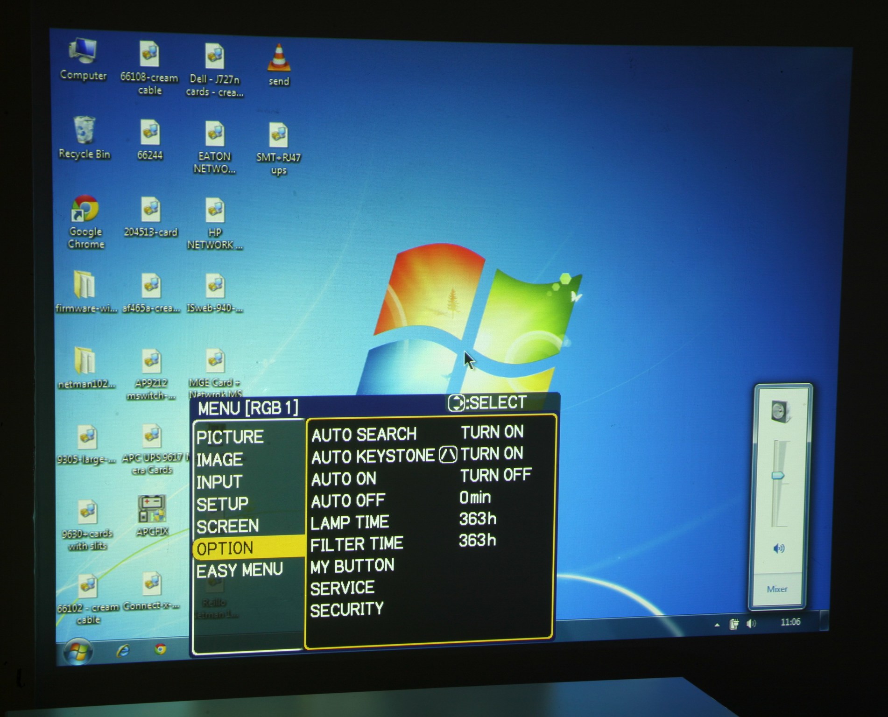Show hidden tray icons arrow
The height and width of the screenshot is (717, 888).
tap(717, 625)
